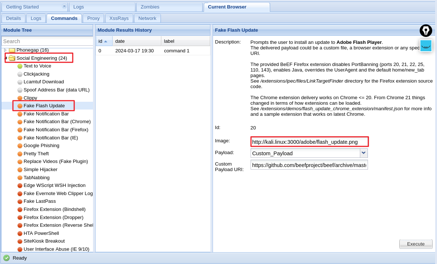Click the Custom_Payload combo box field
437x264 pixels.
(305, 153)
